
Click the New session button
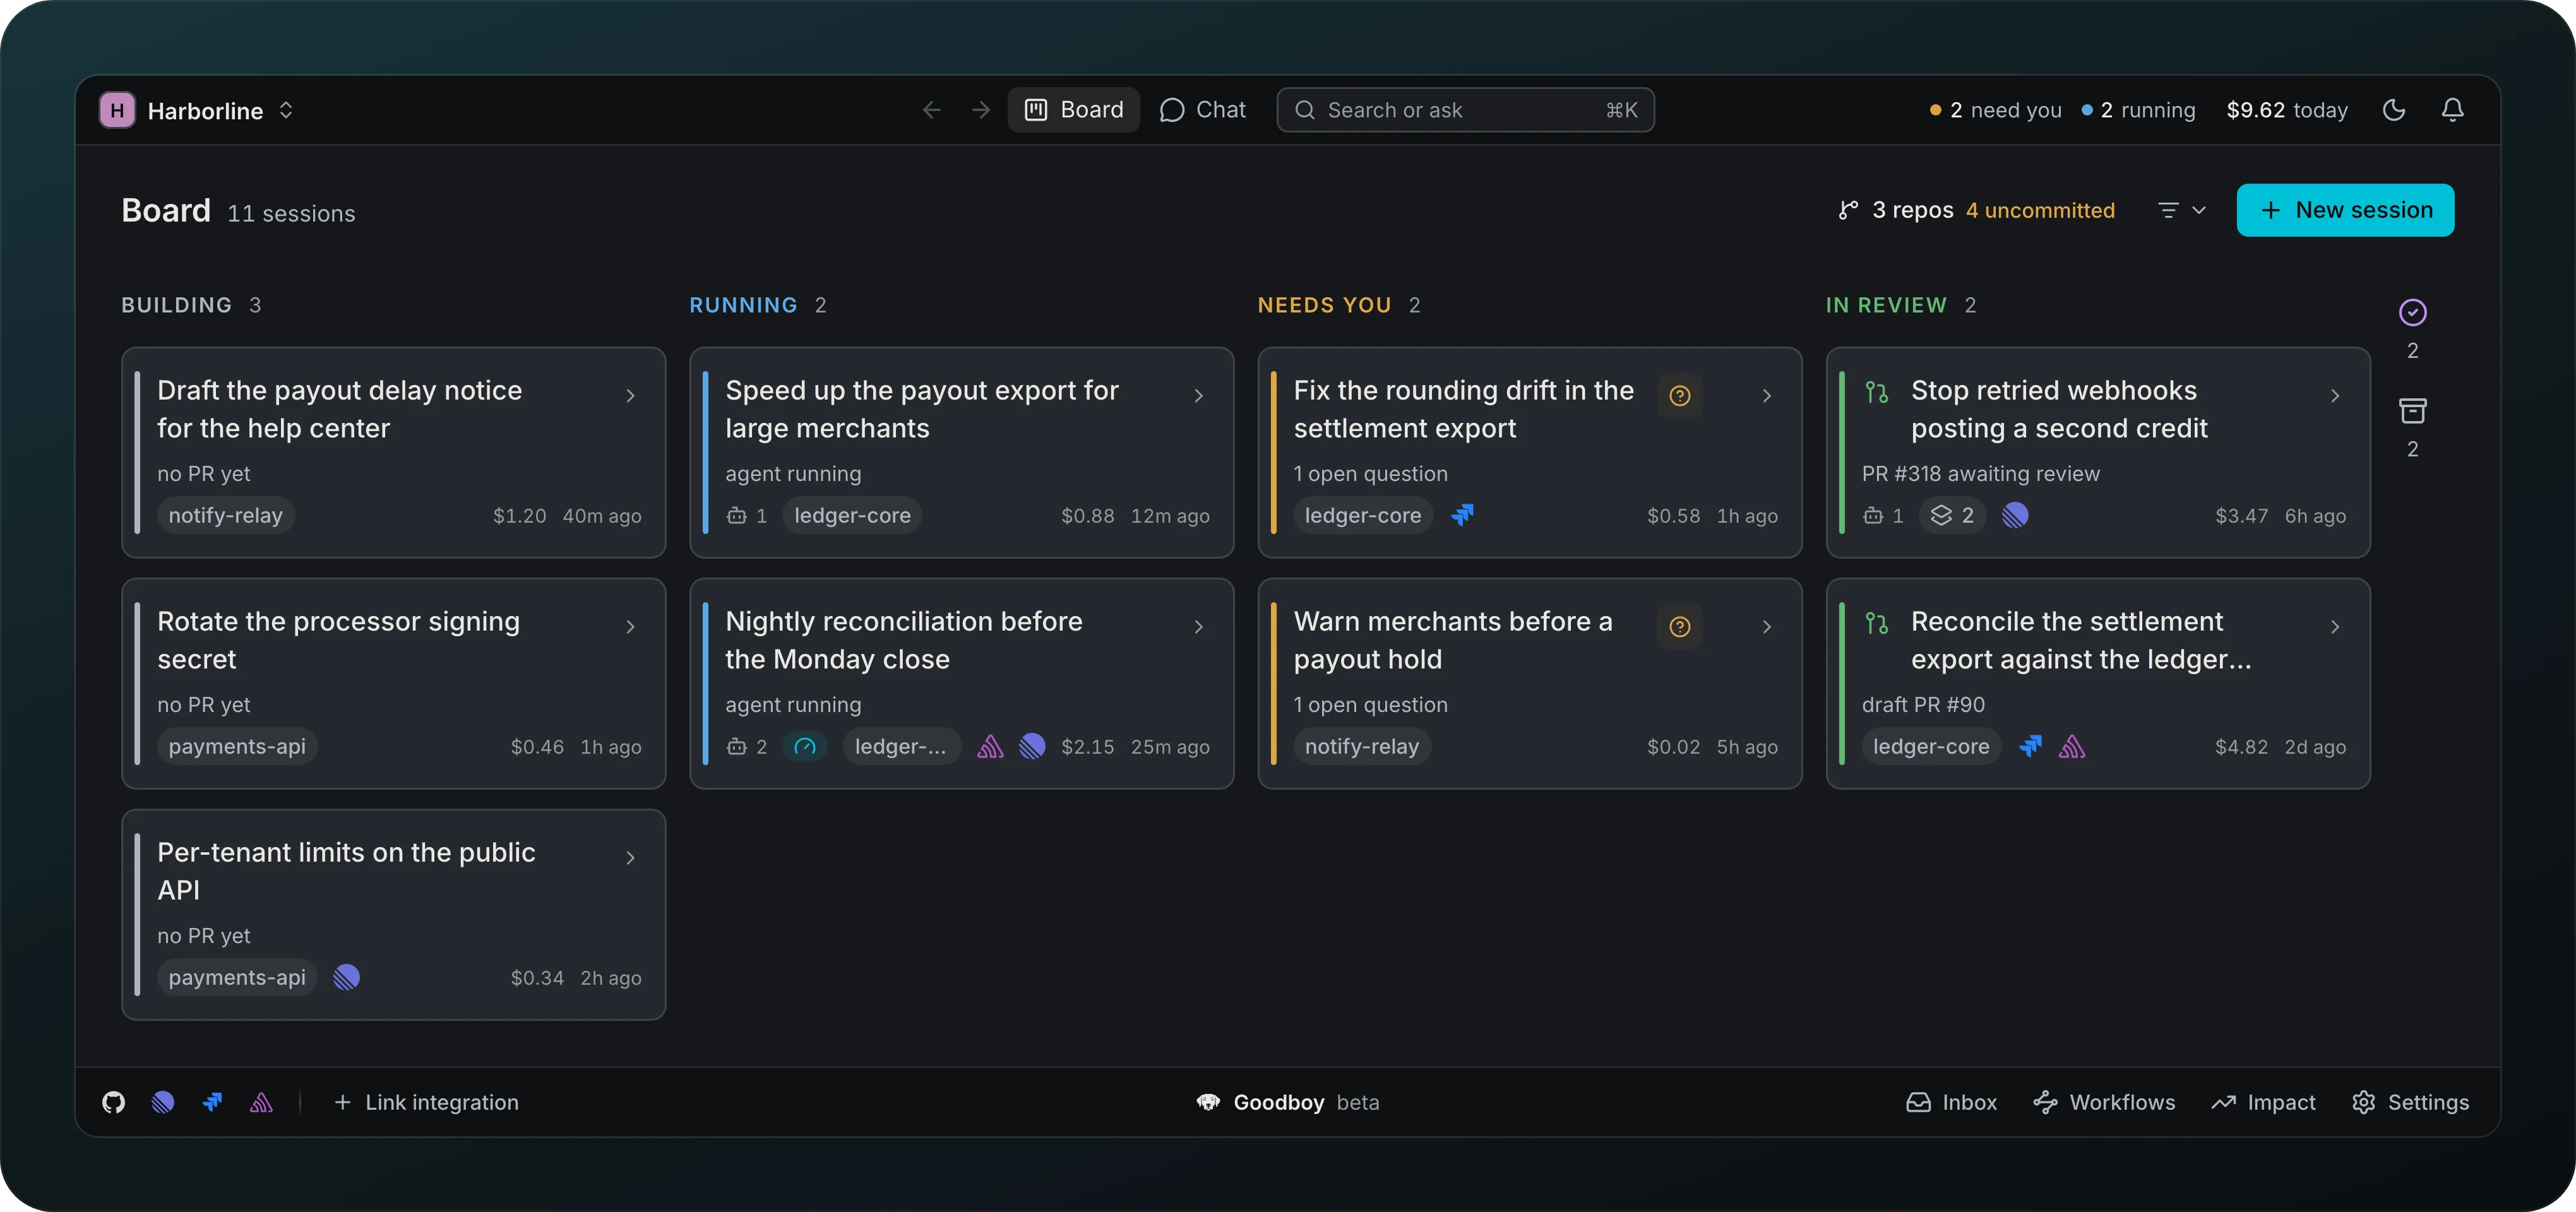pyautogui.click(x=2345, y=210)
